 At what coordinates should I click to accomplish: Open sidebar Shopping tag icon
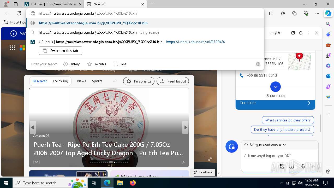coord(328,34)
